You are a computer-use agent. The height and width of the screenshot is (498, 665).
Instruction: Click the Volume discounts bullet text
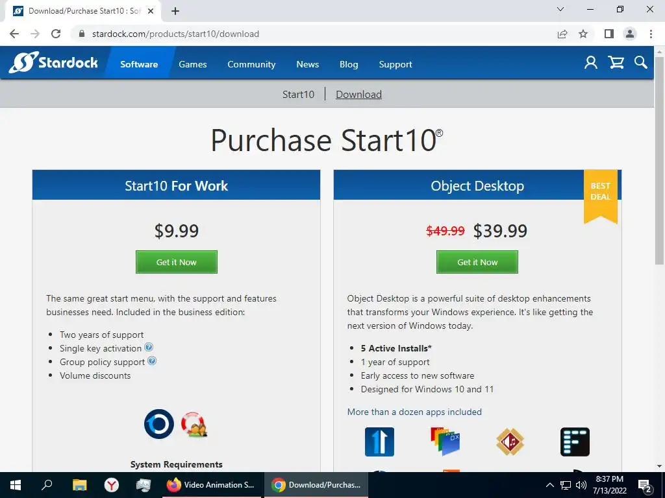pyautogui.click(x=95, y=375)
